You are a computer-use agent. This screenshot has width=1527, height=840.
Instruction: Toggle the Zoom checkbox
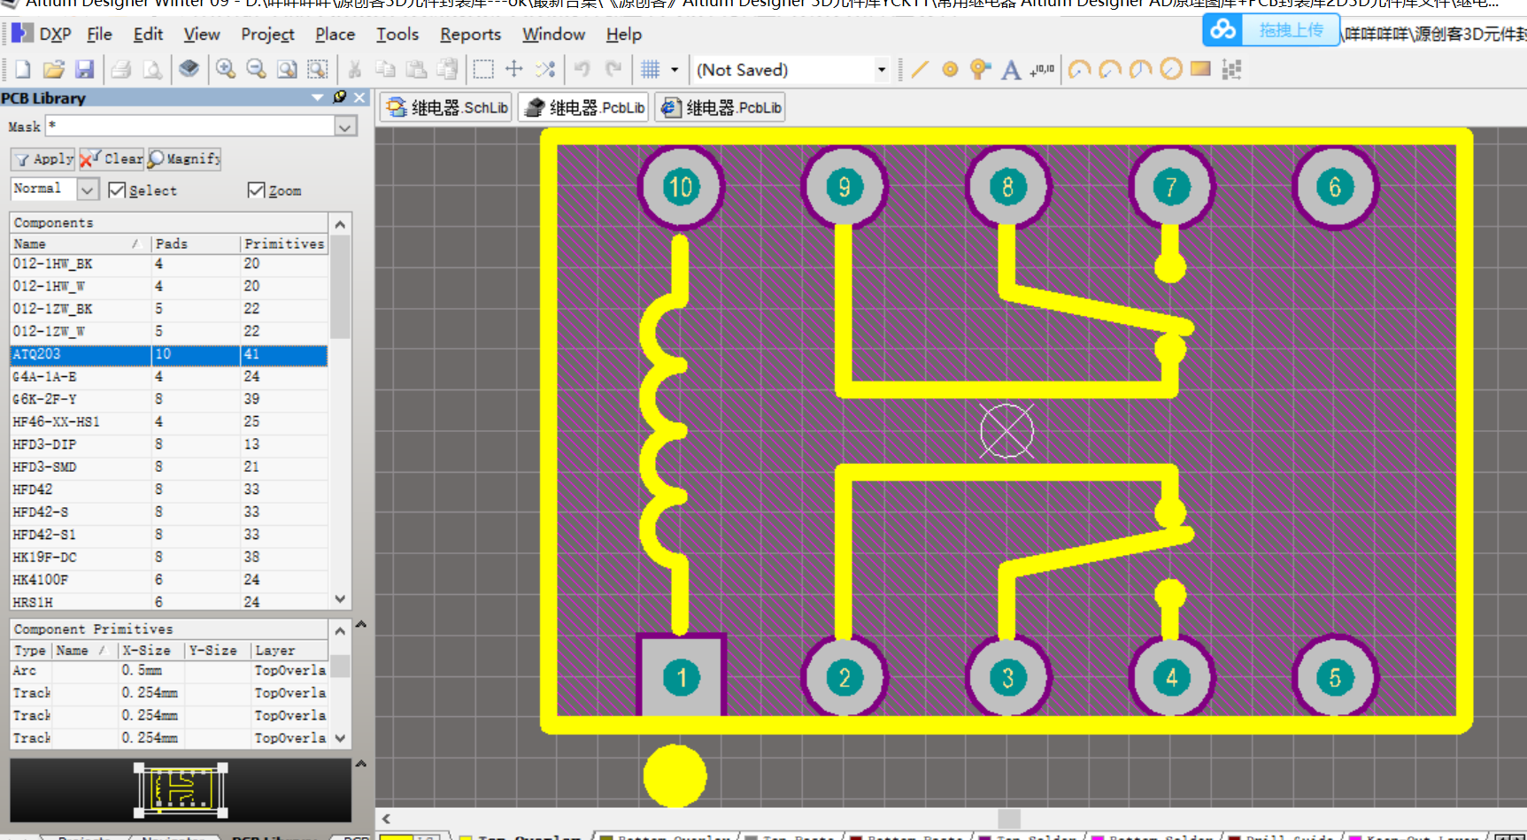point(256,190)
